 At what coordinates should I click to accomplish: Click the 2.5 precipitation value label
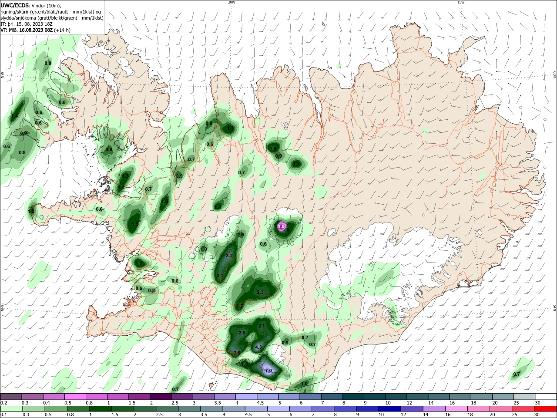click(242, 333)
